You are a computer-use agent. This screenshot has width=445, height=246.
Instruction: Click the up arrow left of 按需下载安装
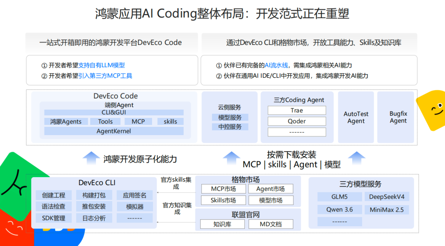pyautogui.click(x=232, y=158)
